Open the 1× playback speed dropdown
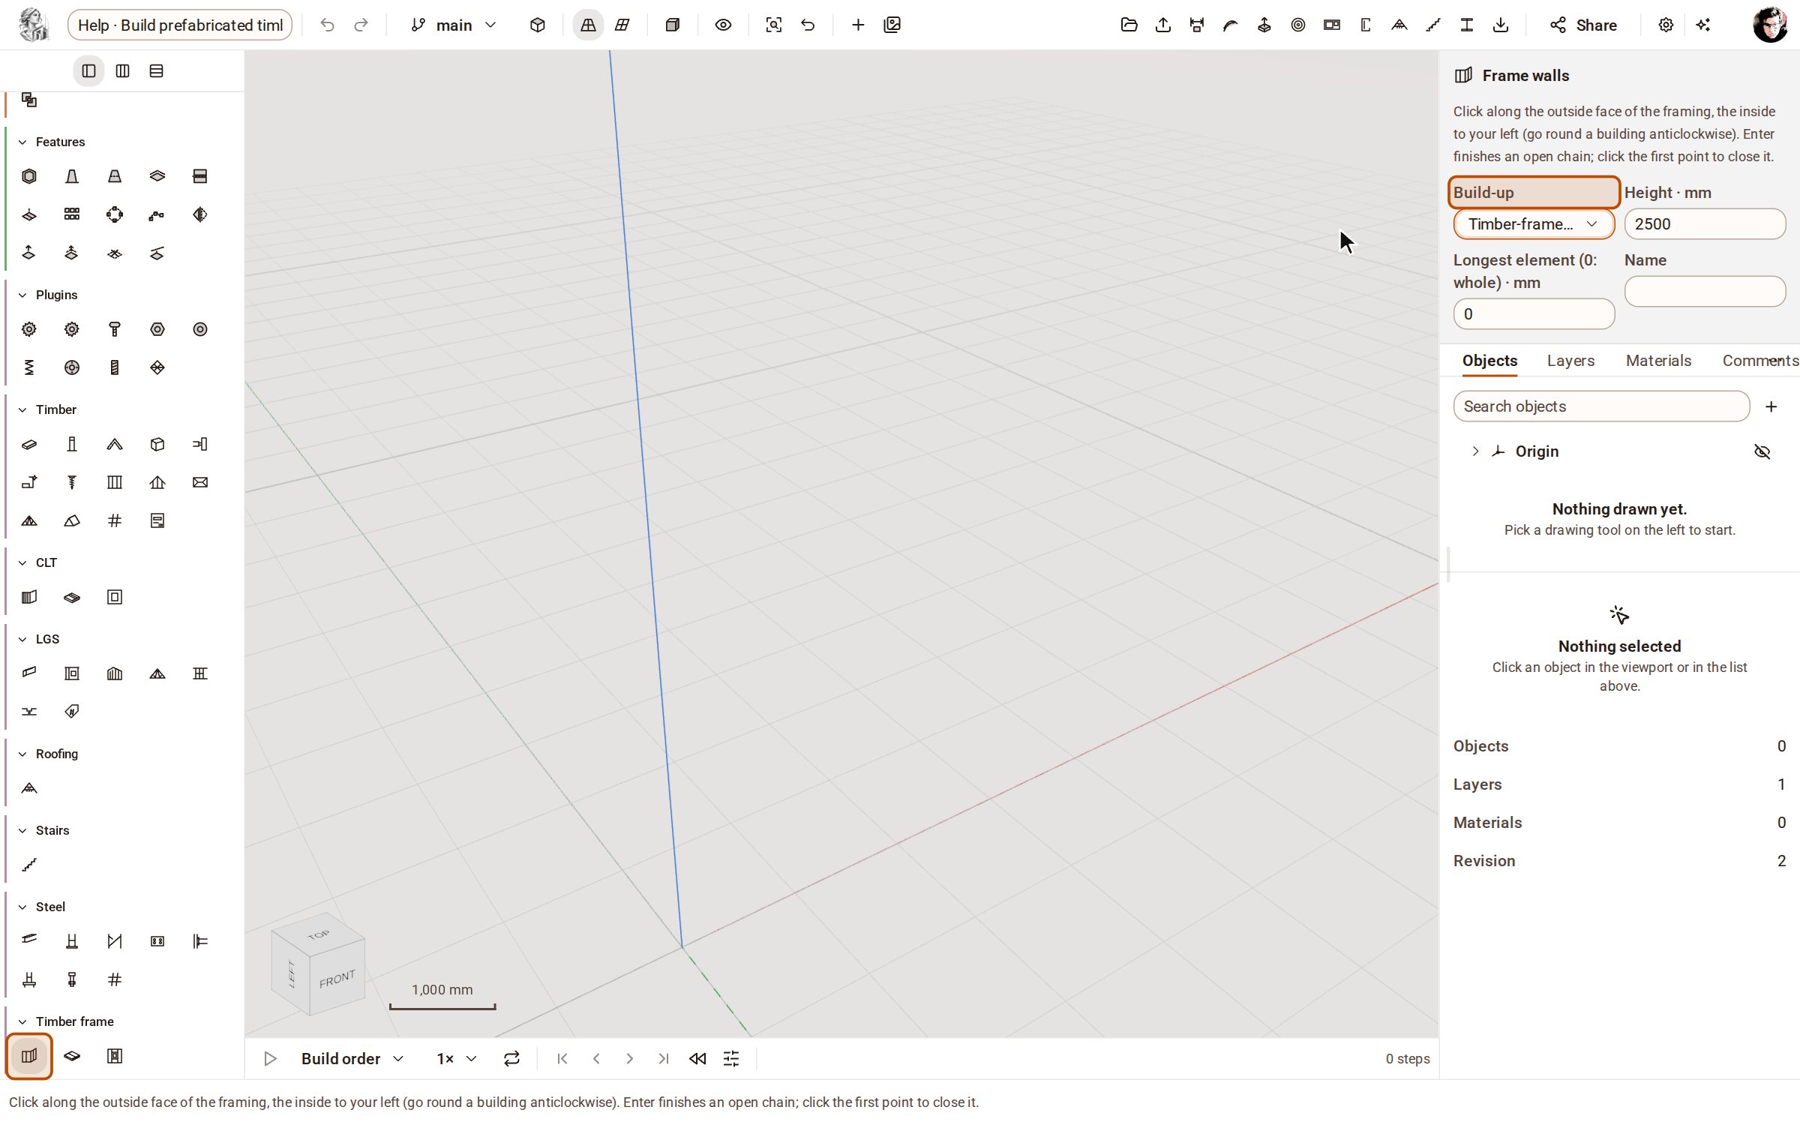 click(456, 1058)
